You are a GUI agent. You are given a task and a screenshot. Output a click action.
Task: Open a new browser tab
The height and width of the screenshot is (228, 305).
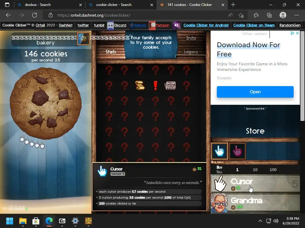(233, 5)
